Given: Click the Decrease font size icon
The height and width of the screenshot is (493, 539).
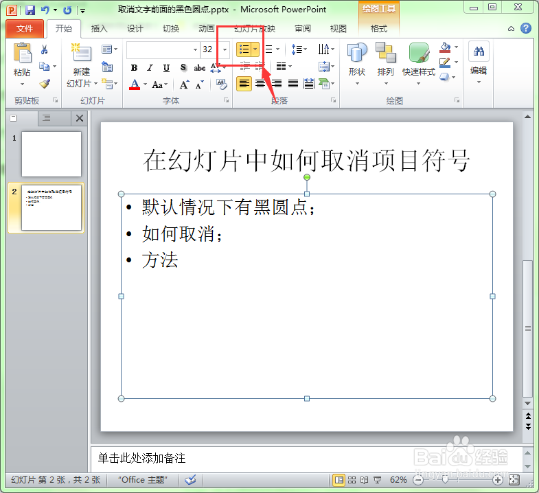Looking at the screenshot, I should click(x=200, y=84).
